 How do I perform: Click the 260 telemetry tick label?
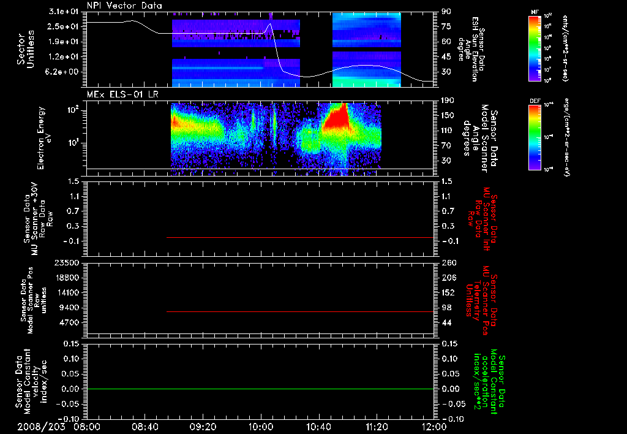click(449, 263)
